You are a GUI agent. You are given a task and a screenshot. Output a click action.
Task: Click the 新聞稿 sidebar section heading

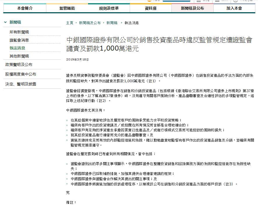15,22
